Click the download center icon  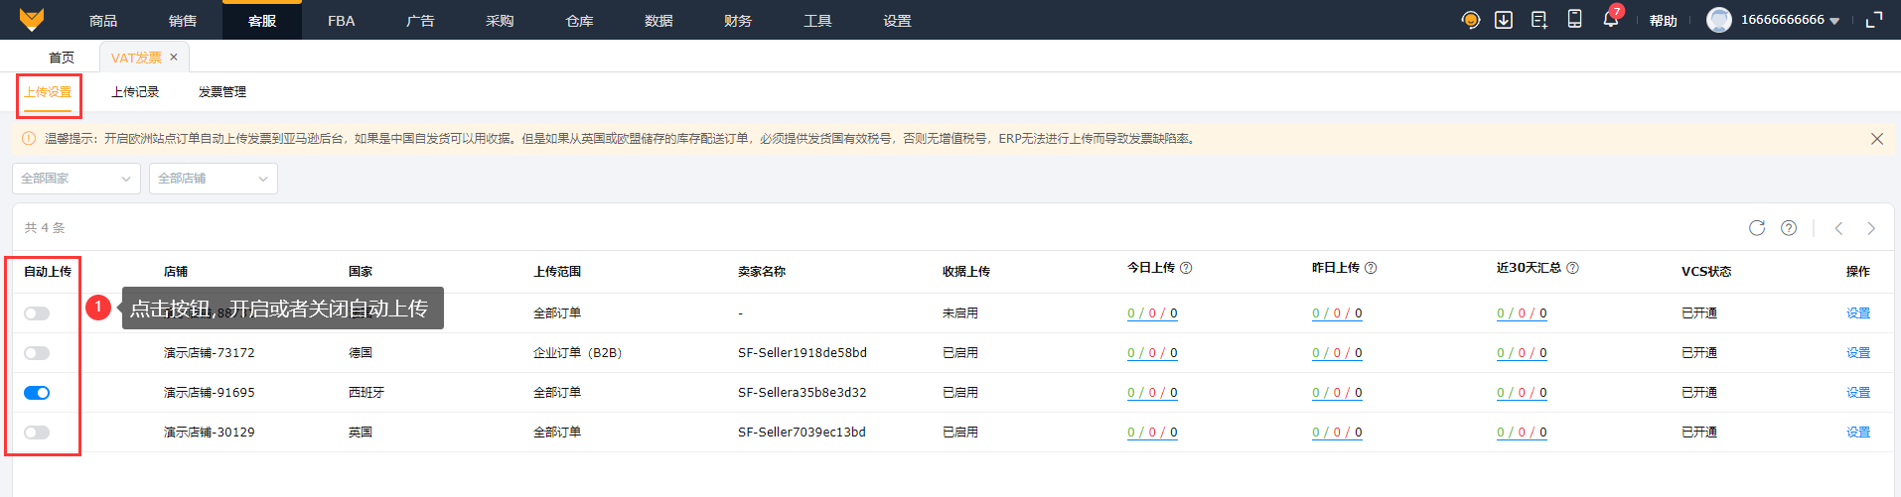click(1504, 20)
